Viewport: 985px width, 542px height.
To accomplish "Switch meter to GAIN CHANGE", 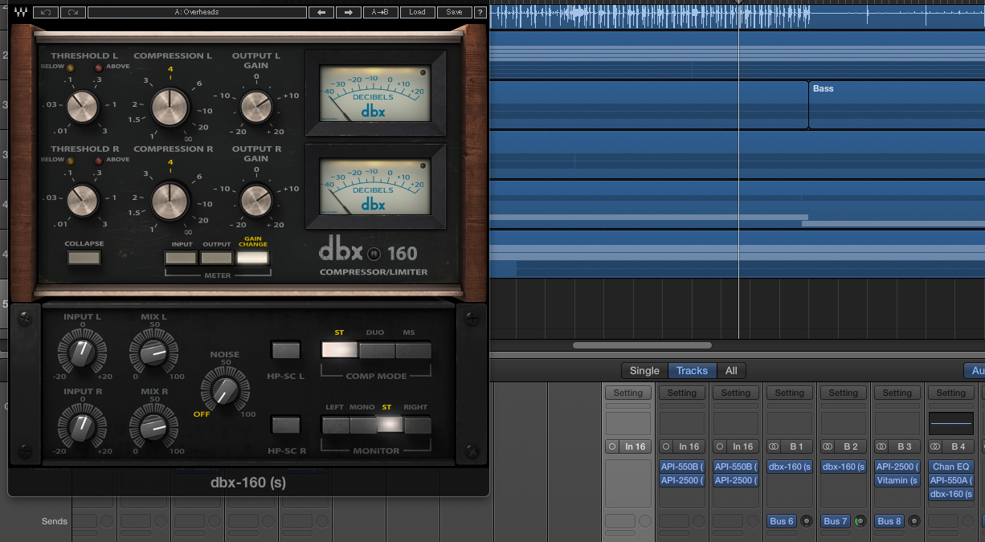I will (252, 258).
